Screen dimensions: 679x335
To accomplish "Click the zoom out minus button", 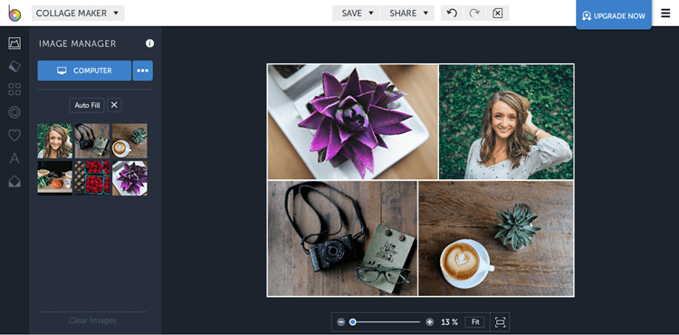I will pos(340,322).
